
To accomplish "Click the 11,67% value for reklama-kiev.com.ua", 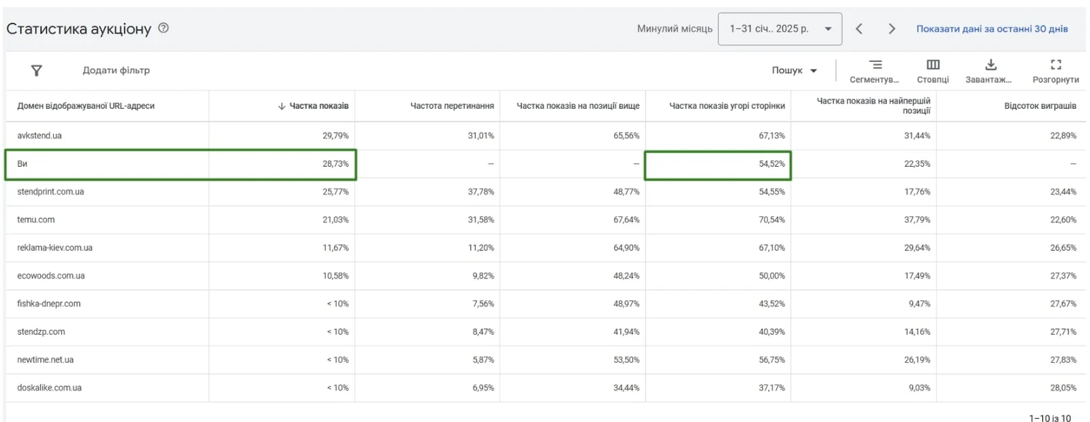I will tap(335, 247).
